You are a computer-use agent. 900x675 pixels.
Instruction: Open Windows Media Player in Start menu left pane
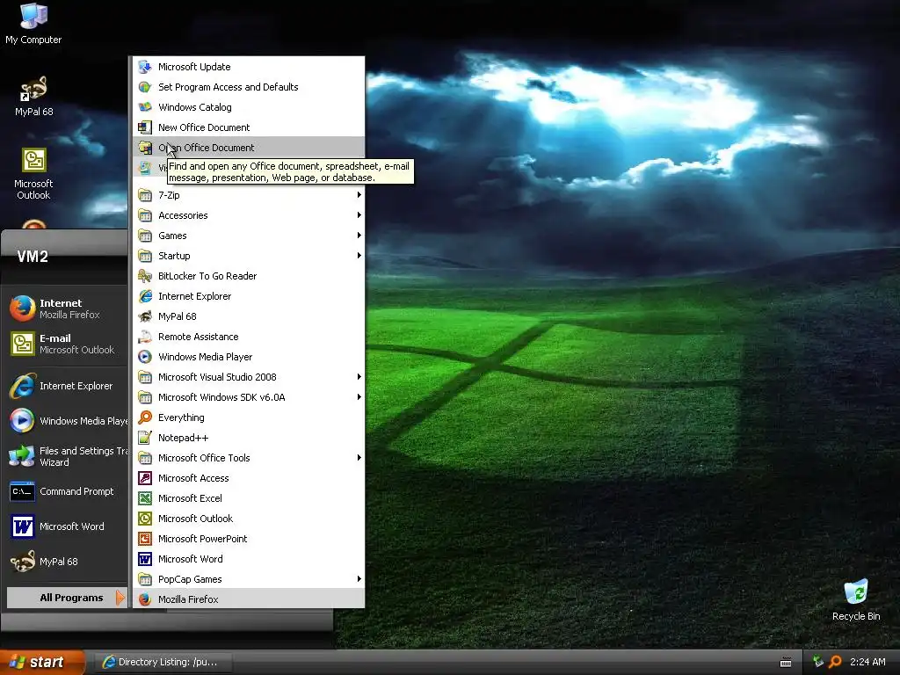point(67,421)
